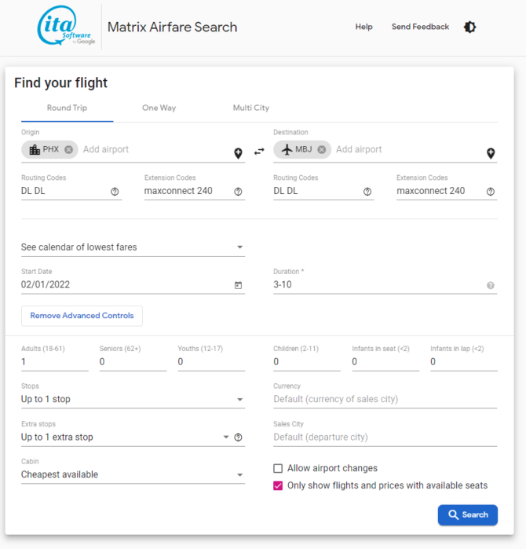Open help for origin Extension Codes
Viewport: 526px width, 549px height.
pos(238,192)
